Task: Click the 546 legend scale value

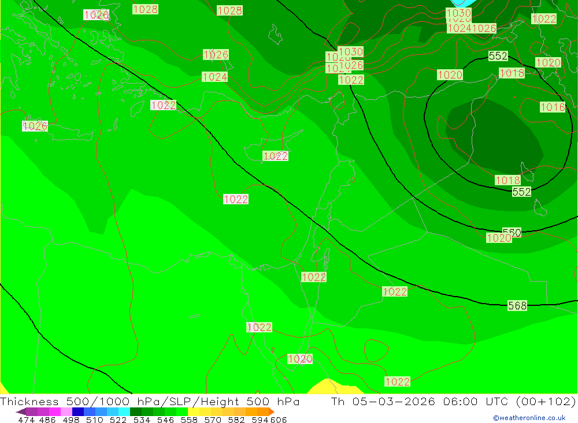Action: coord(165,420)
